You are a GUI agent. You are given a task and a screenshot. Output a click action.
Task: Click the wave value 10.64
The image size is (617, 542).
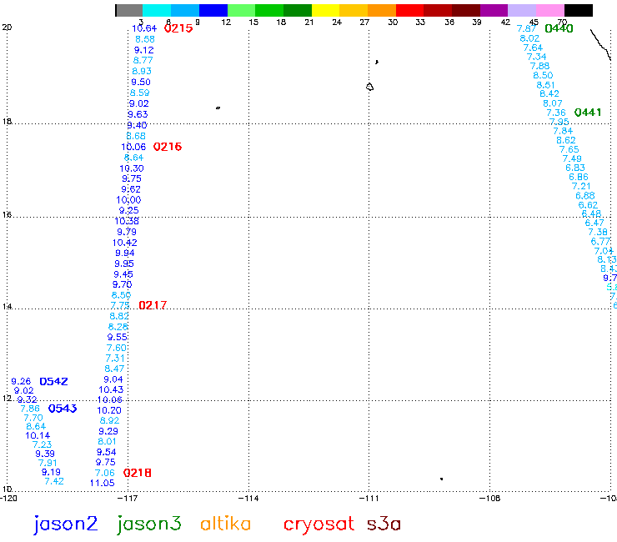[144, 28]
